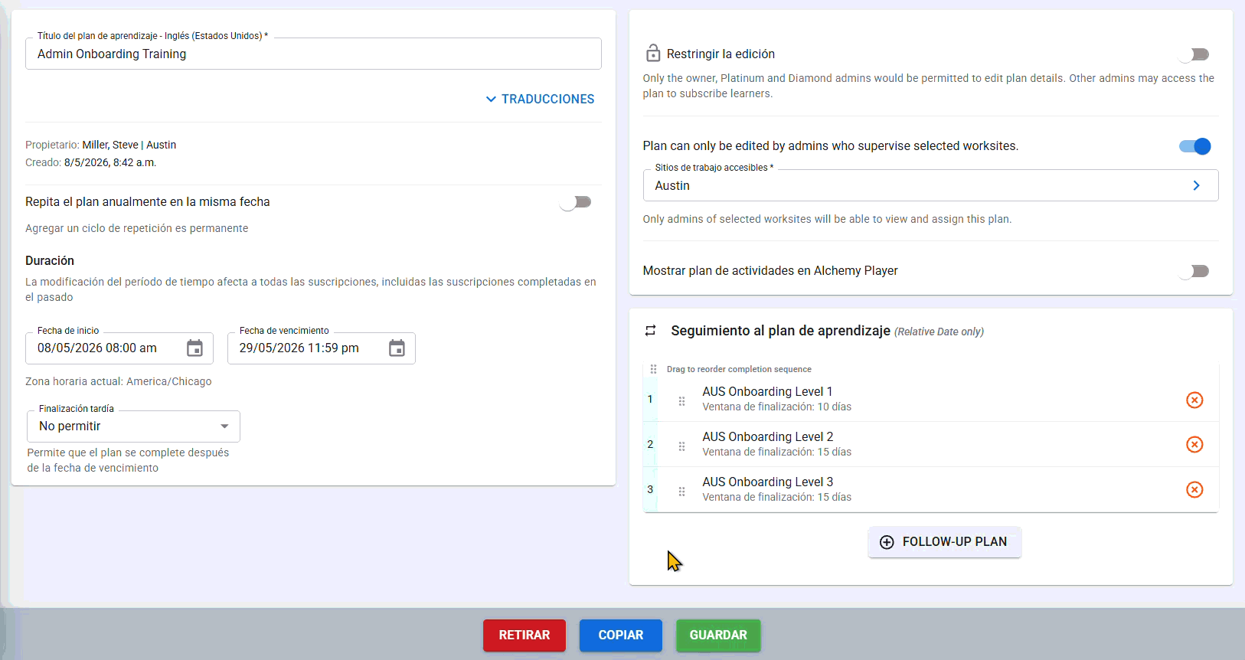The image size is (1245, 660).
Task: Edit the learning plan title field
Action: 313,54
